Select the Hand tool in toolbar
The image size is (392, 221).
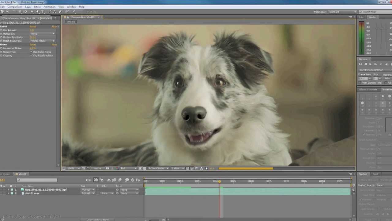(2, 11)
